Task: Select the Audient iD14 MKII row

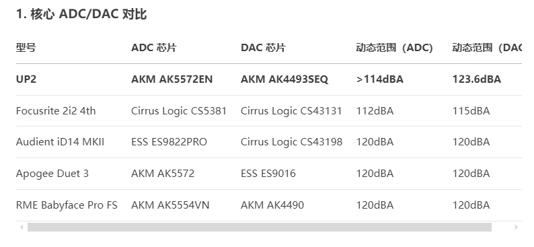Action: 269,142
